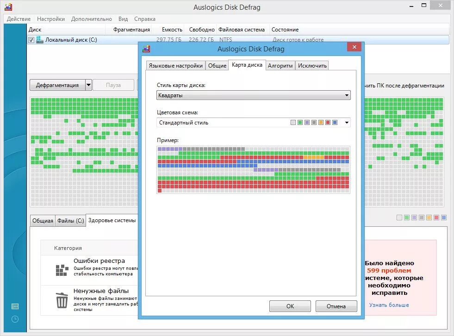Open the Стиль карты диска dropdown (Квадраты)
Viewport: 454px width, 336px height.
tap(253, 95)
